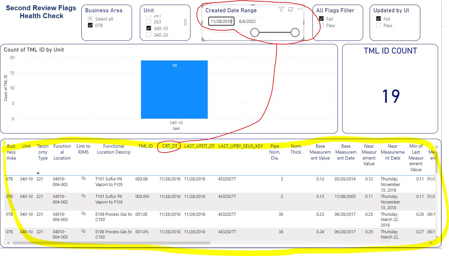The width and height of the screenshot is (449, 256).
Task: Click the start date field 11/28/2018
Action: coord(222,21)
